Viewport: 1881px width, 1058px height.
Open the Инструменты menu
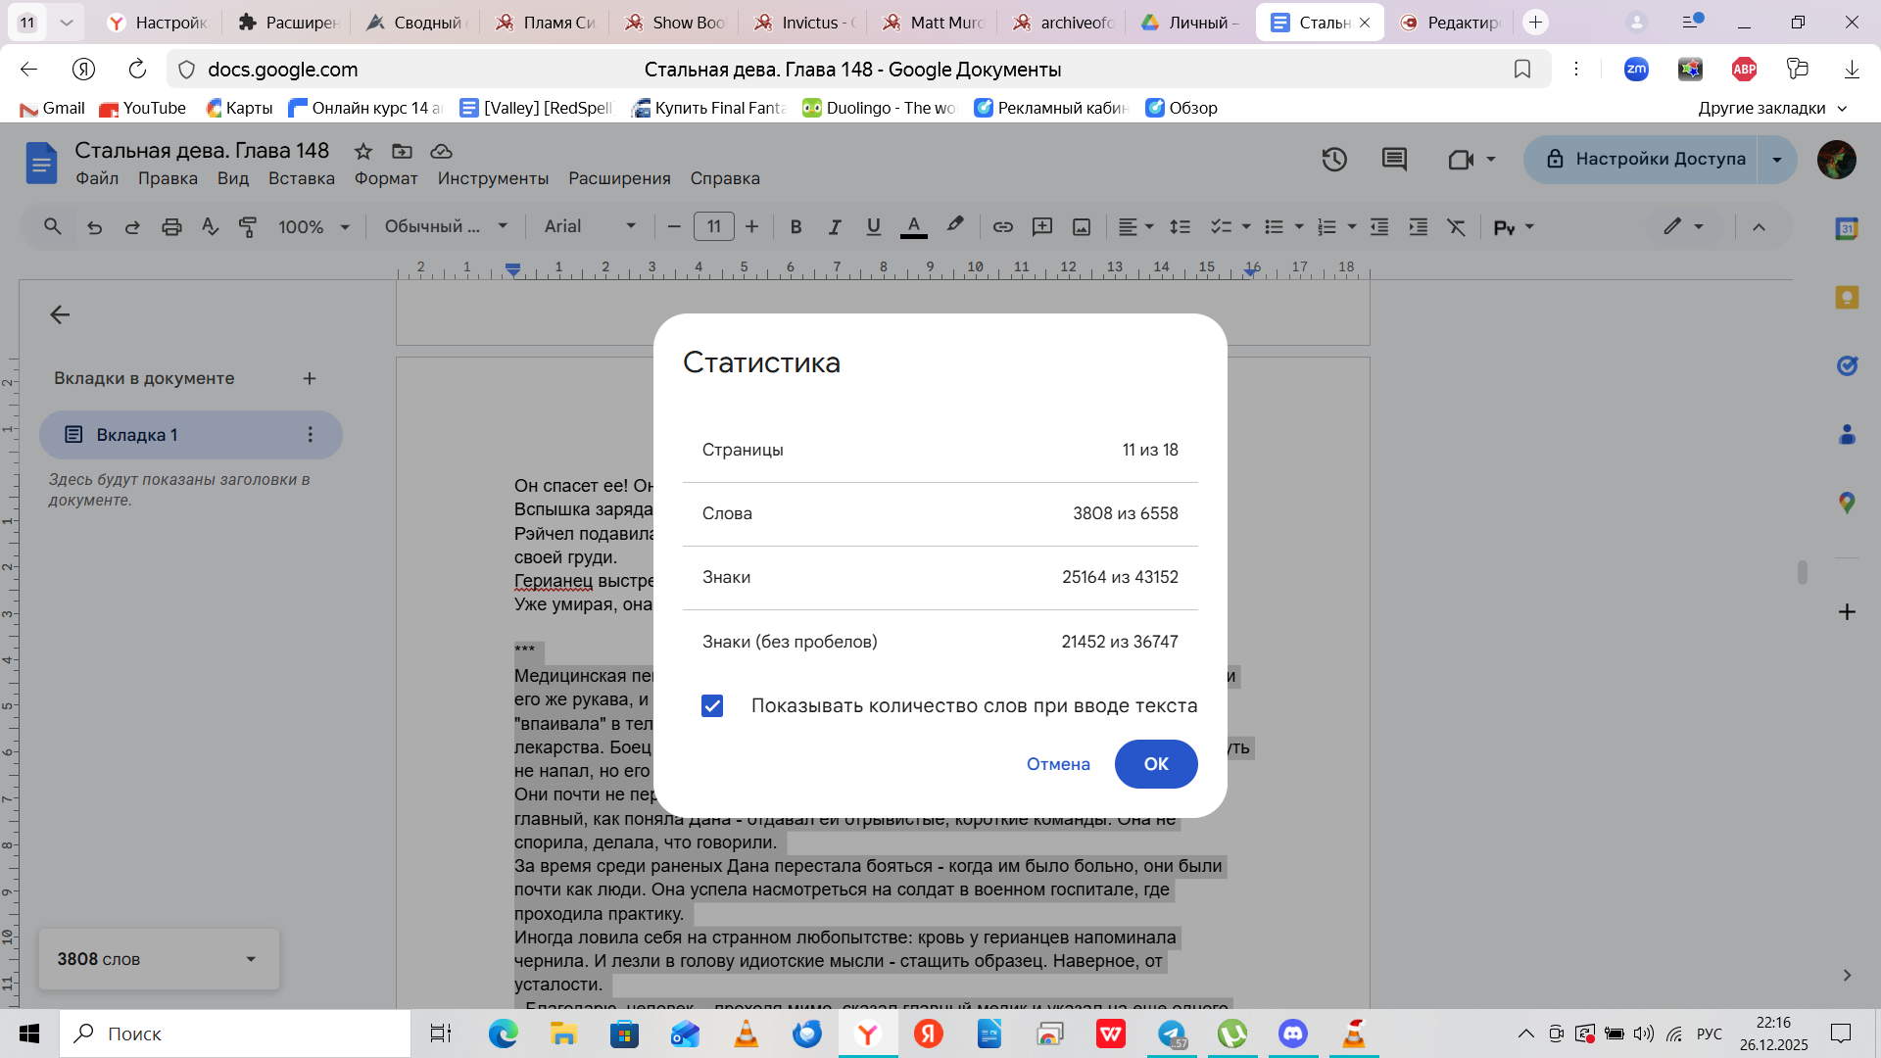tap(493, 178)
